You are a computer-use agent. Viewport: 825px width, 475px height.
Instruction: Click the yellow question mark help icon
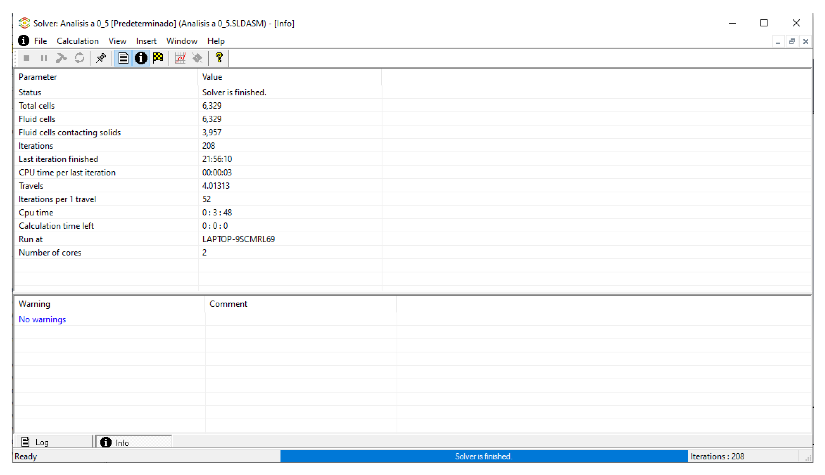[219, 58]
